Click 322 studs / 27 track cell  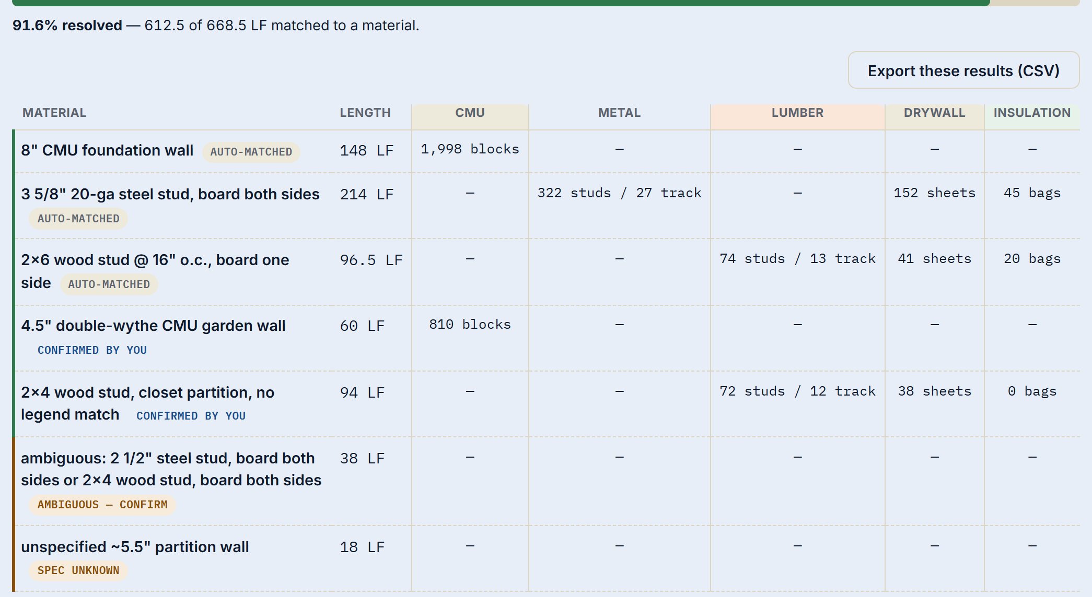619,193
